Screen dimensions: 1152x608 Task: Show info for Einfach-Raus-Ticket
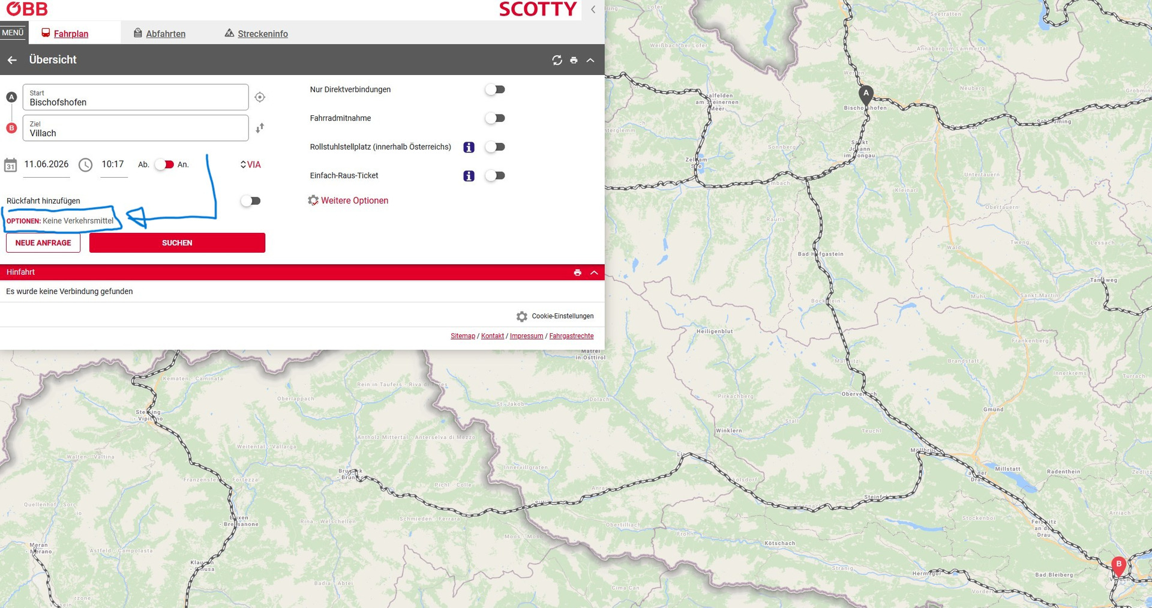[469, 176]
